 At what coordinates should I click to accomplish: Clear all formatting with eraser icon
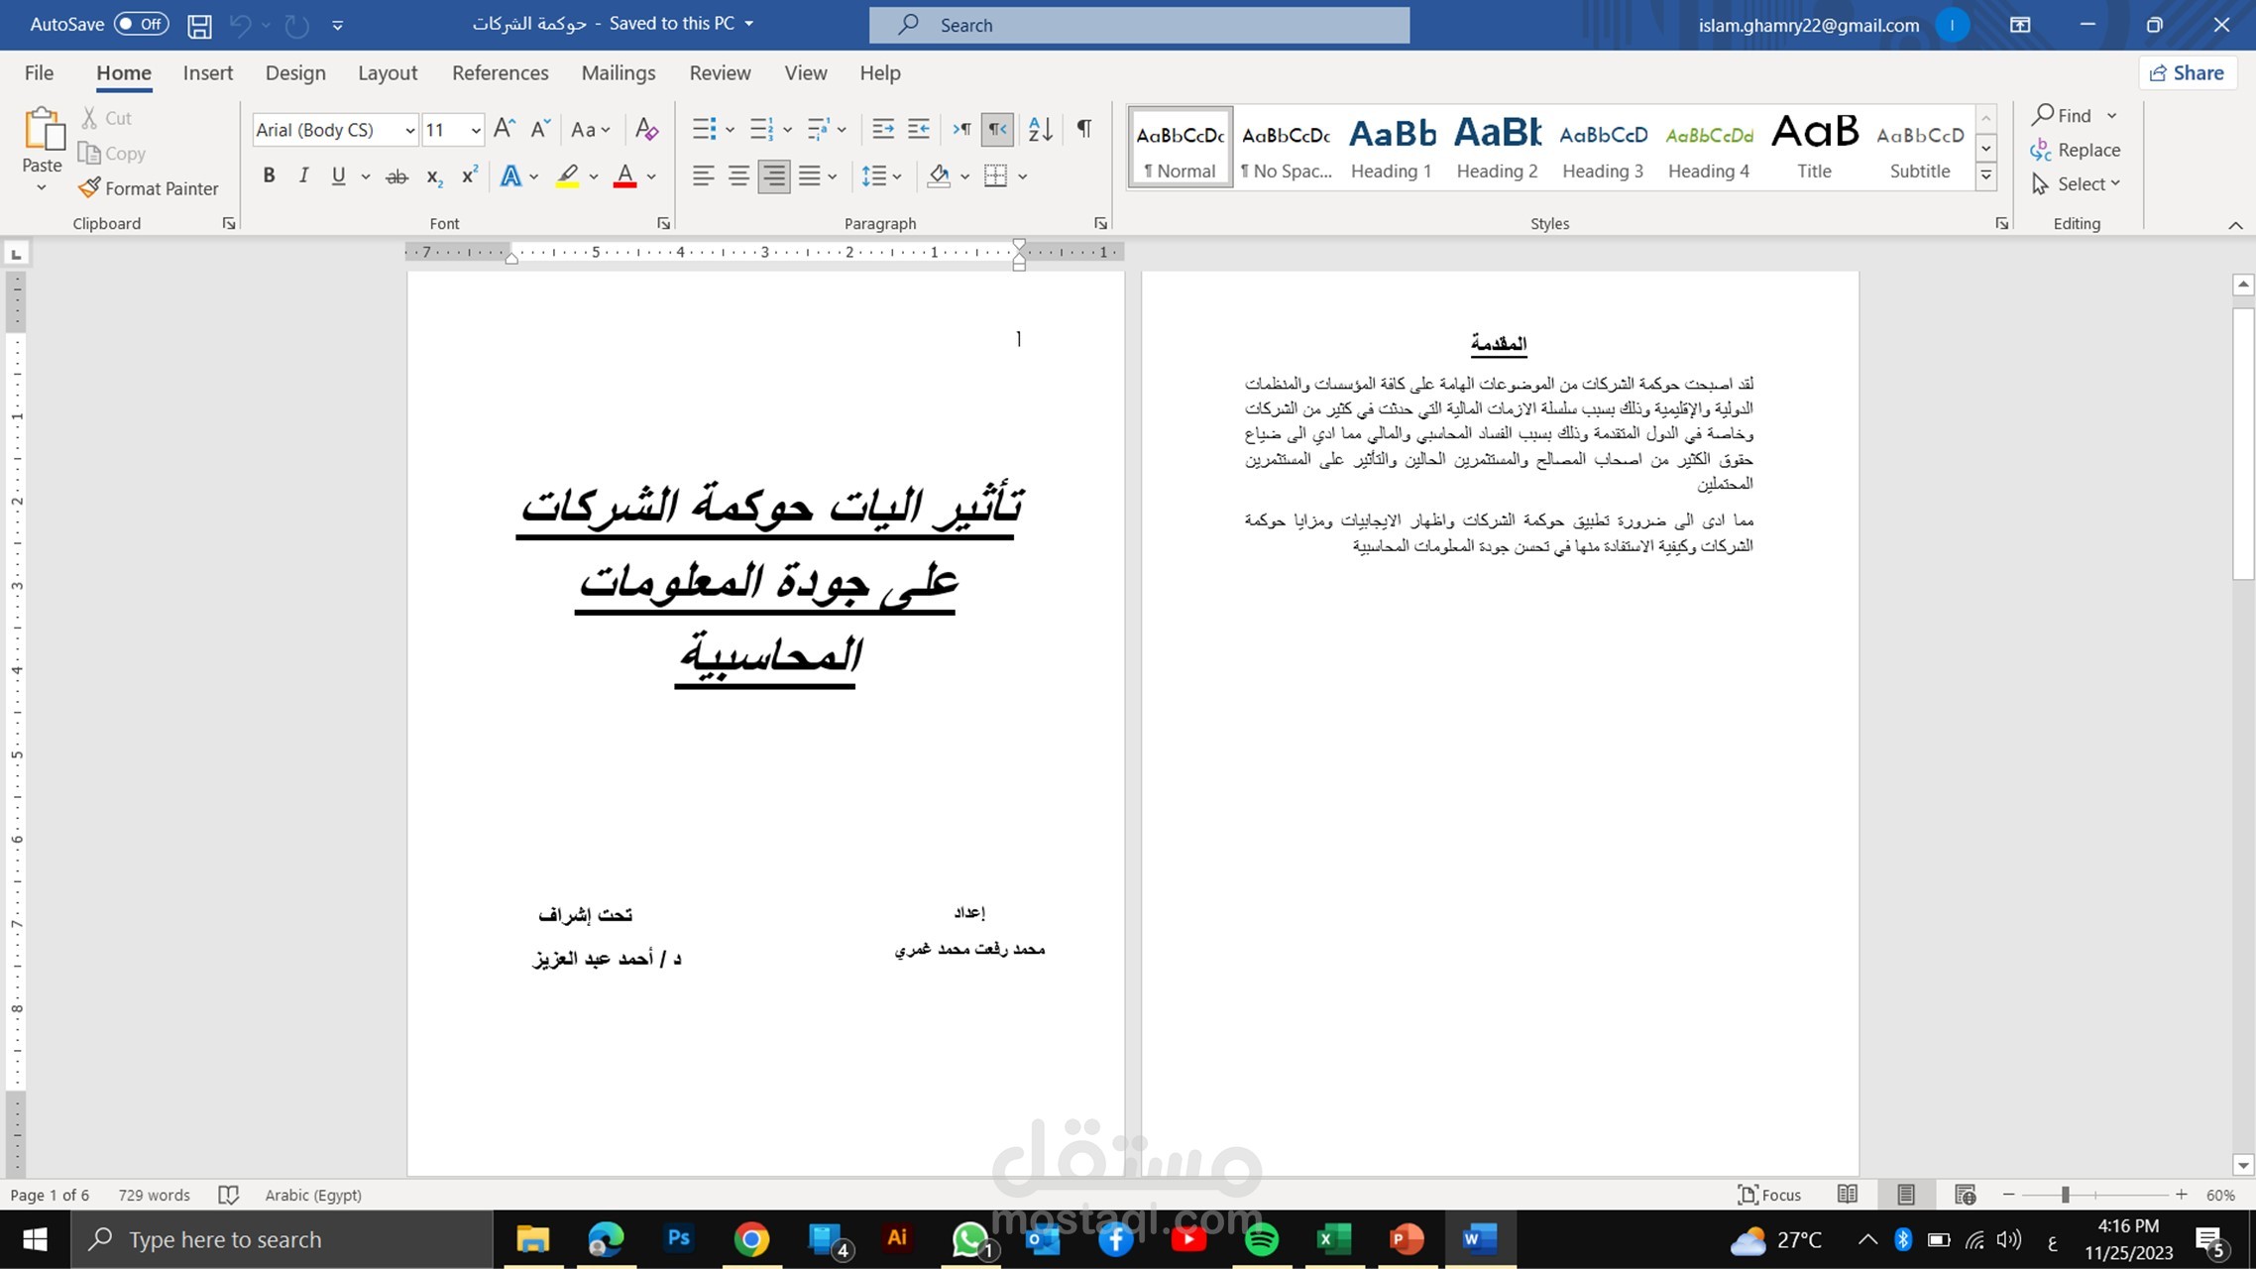pyautogui.click(x=646, y=129)
